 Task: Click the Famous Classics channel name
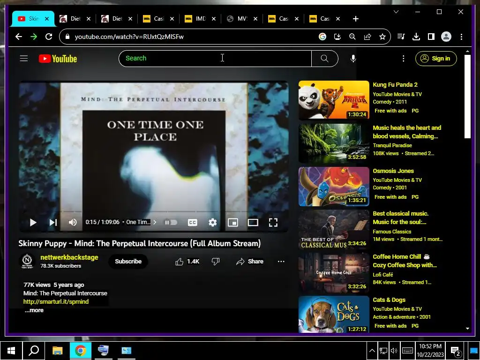(392, 232)
